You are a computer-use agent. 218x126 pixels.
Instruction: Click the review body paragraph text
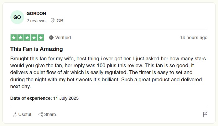point(108,73)
